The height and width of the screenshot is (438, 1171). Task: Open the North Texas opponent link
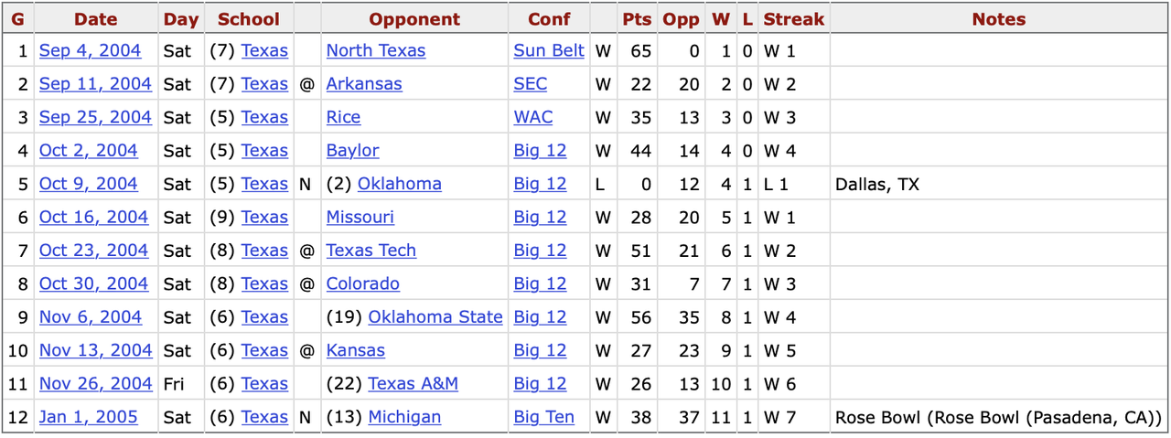click(x=376, y=51)
